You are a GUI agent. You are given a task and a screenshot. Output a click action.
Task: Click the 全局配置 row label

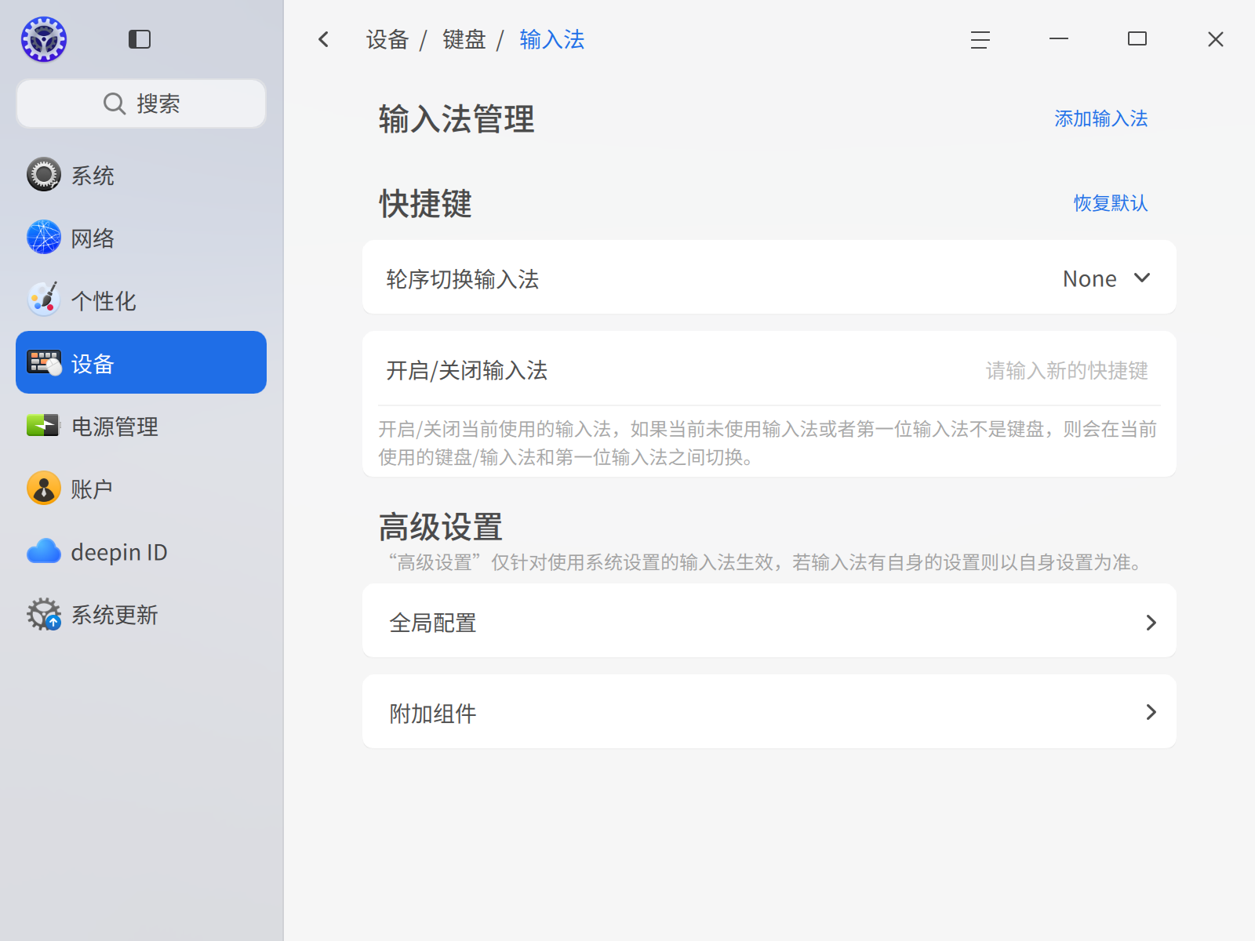coord(433,623)
